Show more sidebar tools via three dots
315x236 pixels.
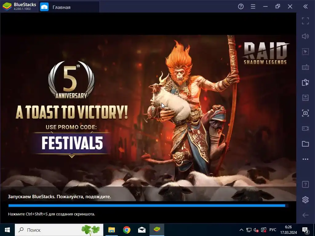click(305, 159)
